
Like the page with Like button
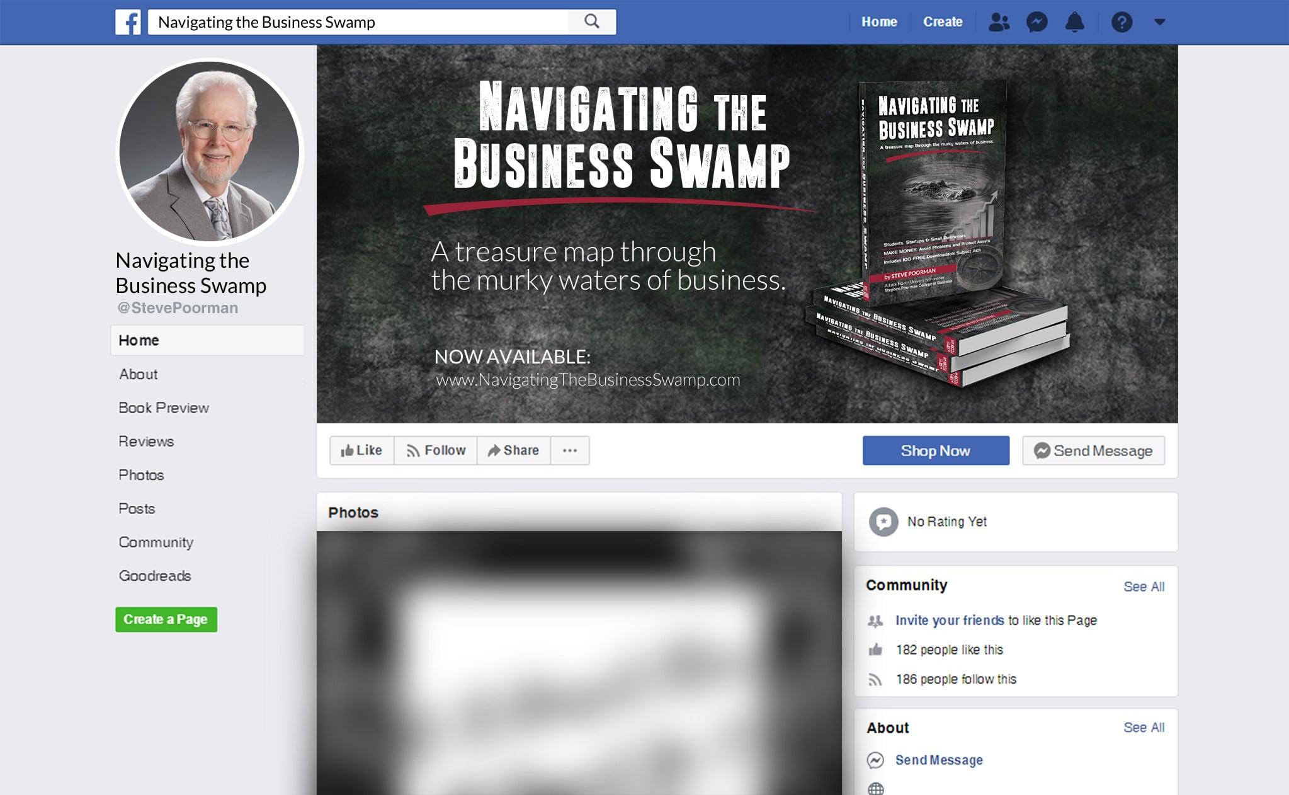362,450
